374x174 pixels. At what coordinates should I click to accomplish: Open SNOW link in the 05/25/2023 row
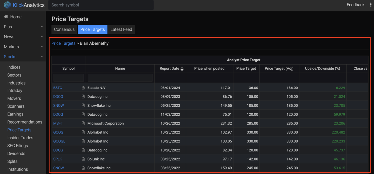[59, 105]
